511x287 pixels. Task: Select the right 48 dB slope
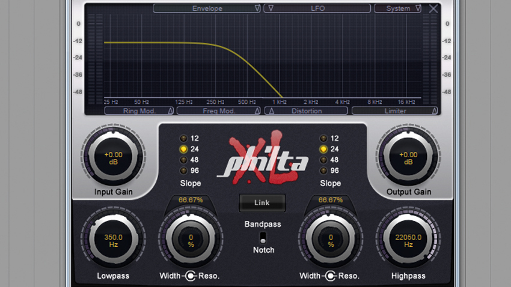[x=323, y=160]
